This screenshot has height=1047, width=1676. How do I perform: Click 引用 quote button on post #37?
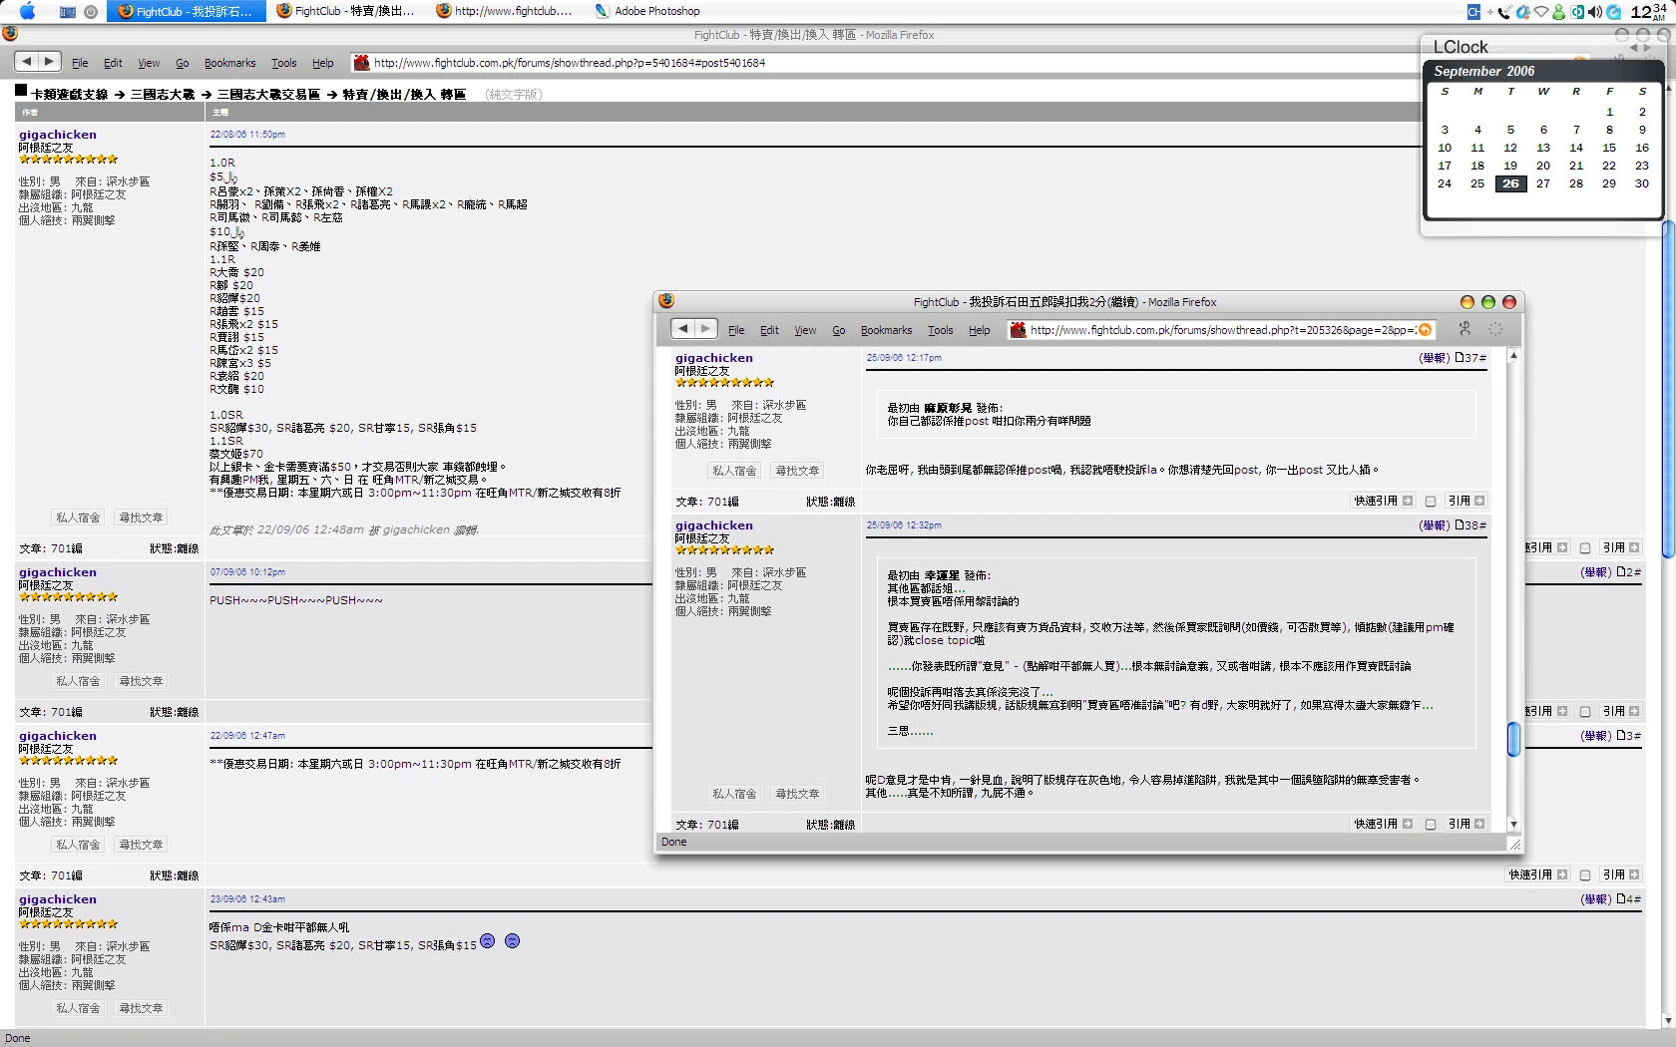1466,501
